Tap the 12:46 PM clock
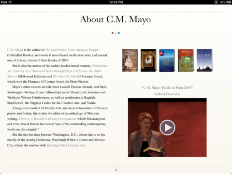The height and width of the screenshot is (174, 232). pyautogui.click(x=116, y=2)
